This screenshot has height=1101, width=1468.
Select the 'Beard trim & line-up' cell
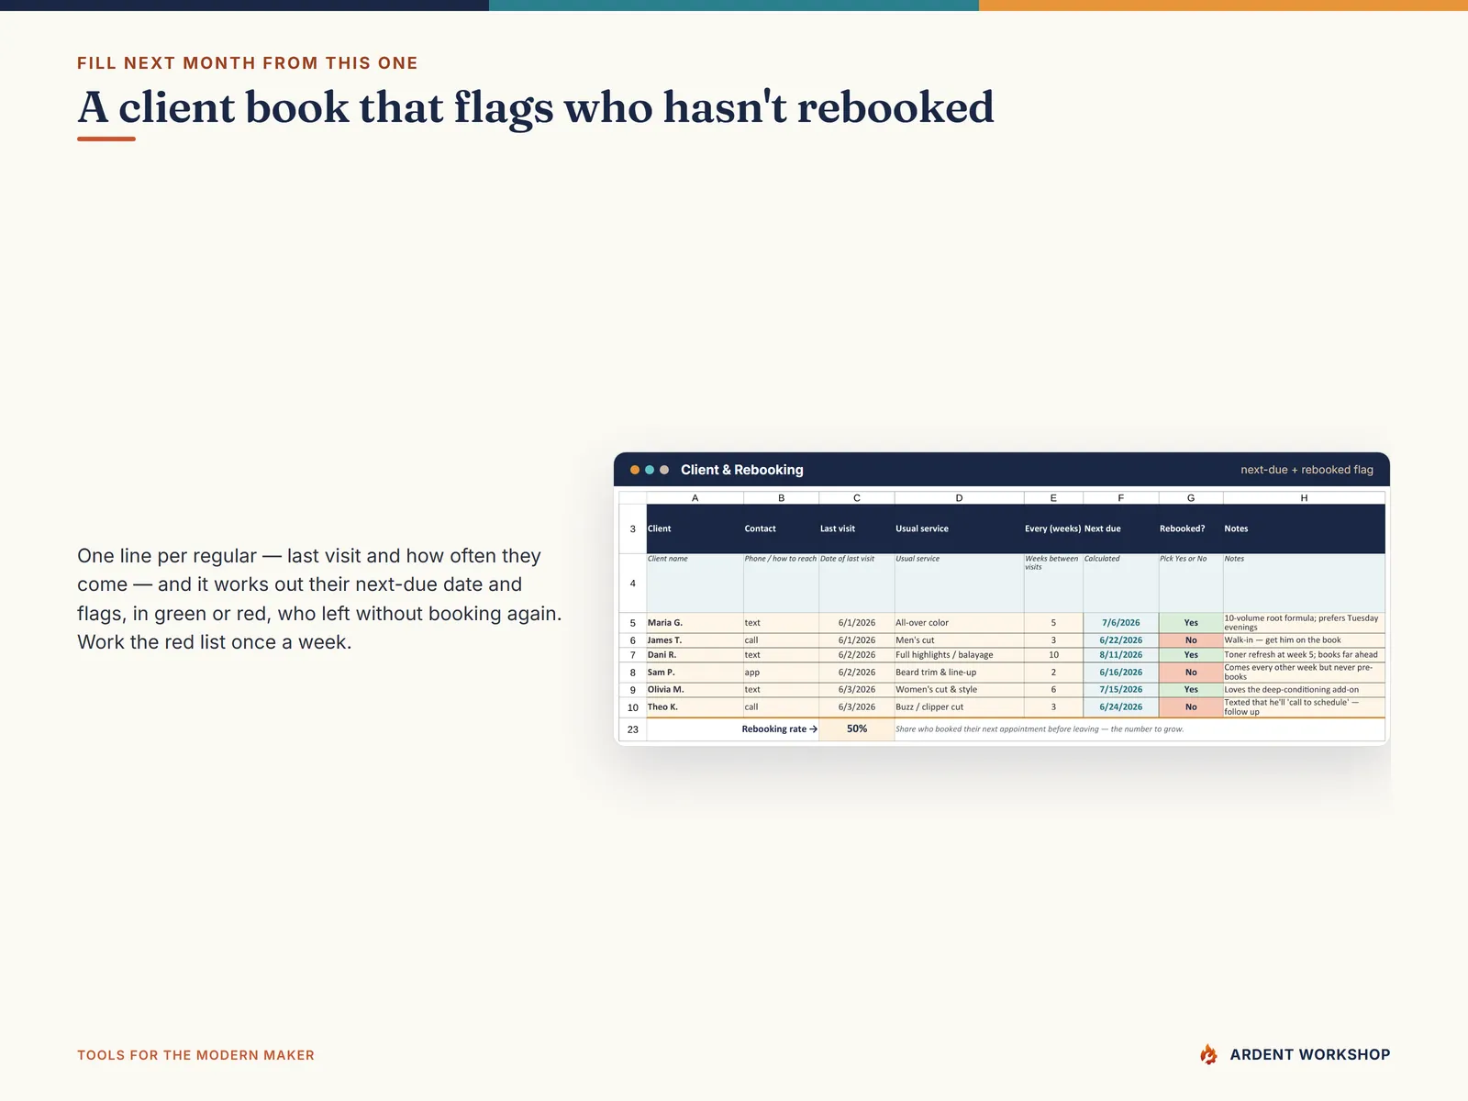click(x=959, y=673)
